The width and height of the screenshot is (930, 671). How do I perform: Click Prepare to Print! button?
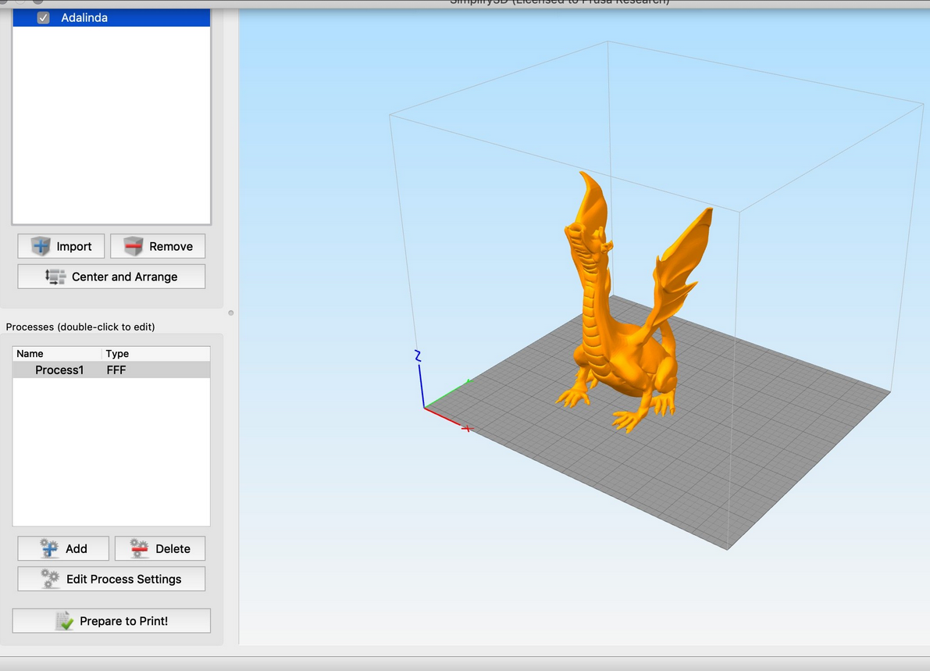click(x=112, y=620)
